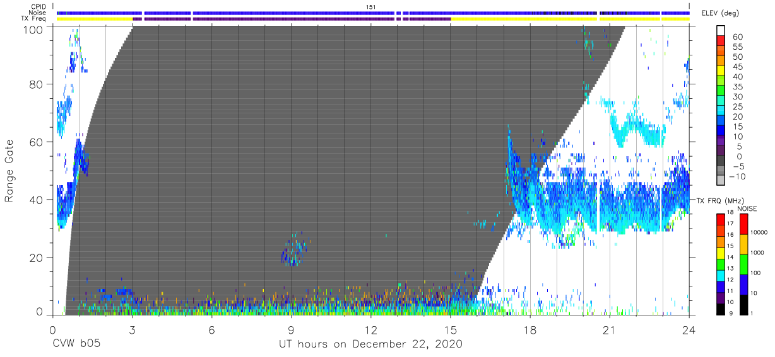Click the black bottom of TX frequency colorbar

pos(721,309)
